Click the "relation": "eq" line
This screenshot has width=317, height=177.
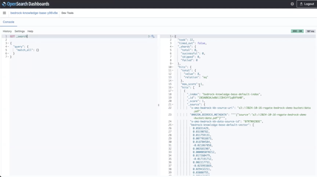click(196, 77)
